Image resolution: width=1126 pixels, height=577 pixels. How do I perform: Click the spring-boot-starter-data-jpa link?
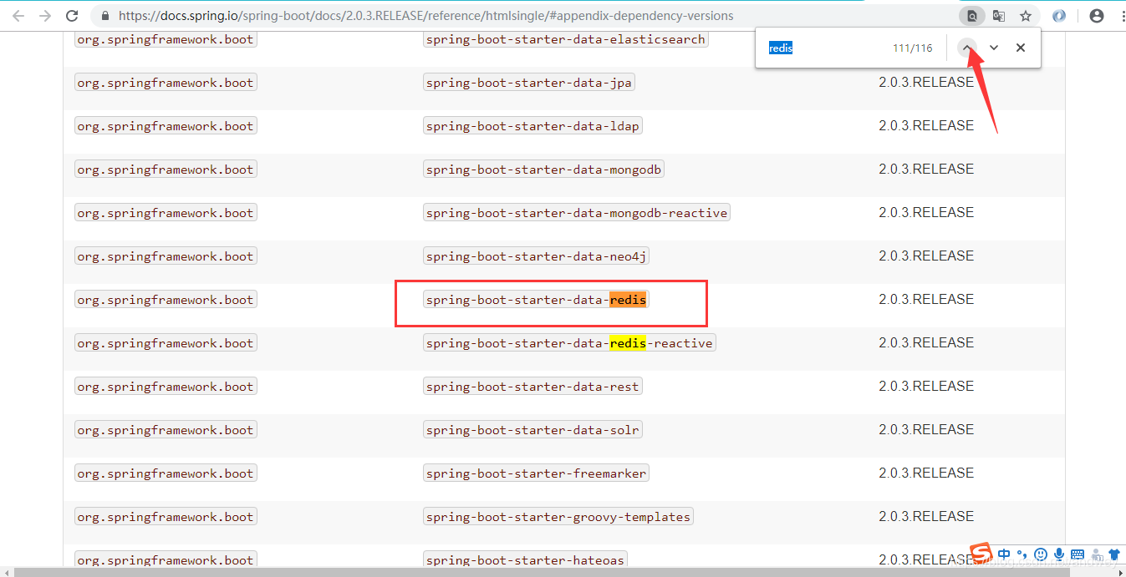528,82
